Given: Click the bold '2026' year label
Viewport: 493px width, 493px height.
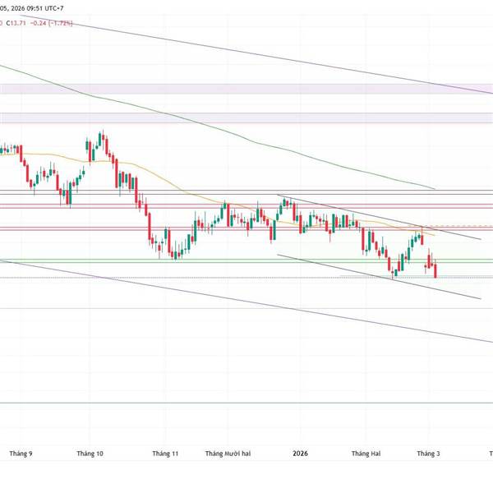Looking at the screenshot, I should click(300, 454).
